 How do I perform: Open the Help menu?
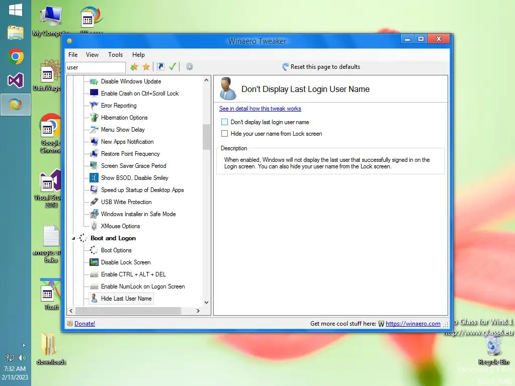(139, 55)
